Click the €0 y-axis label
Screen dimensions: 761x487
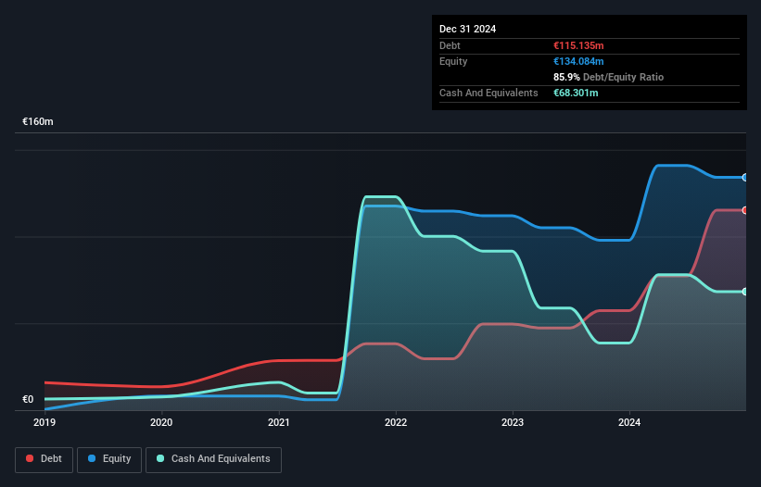[x=28, y=399]
